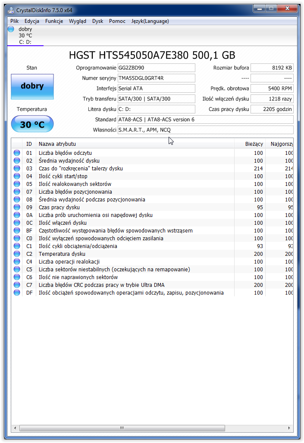
Task: Open the Plik menu
Action: [14, 21]
